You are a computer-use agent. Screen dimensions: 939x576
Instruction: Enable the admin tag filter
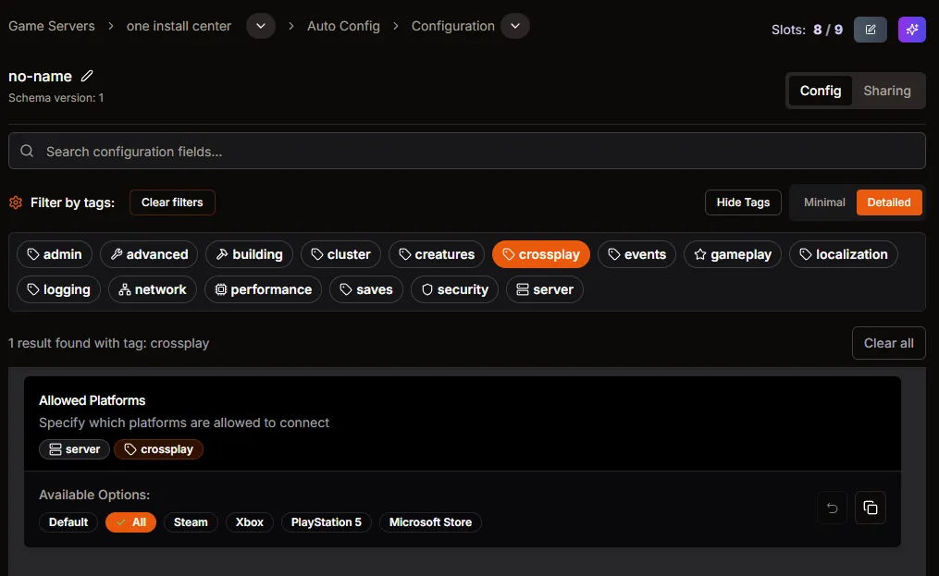click(53, 253)
